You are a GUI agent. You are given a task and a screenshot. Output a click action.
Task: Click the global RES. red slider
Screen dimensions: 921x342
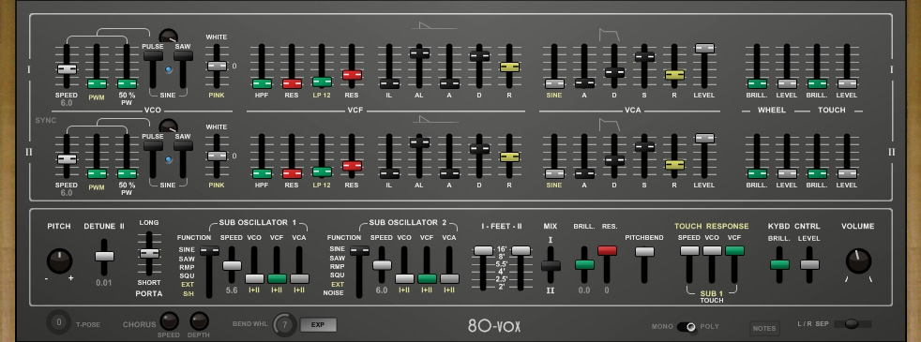(x=607, y=250)
